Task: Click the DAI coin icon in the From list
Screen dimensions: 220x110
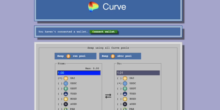Action: [66, 78]
